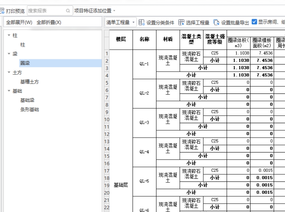Toggle the 显示房间 checkbox

point(254,22)
